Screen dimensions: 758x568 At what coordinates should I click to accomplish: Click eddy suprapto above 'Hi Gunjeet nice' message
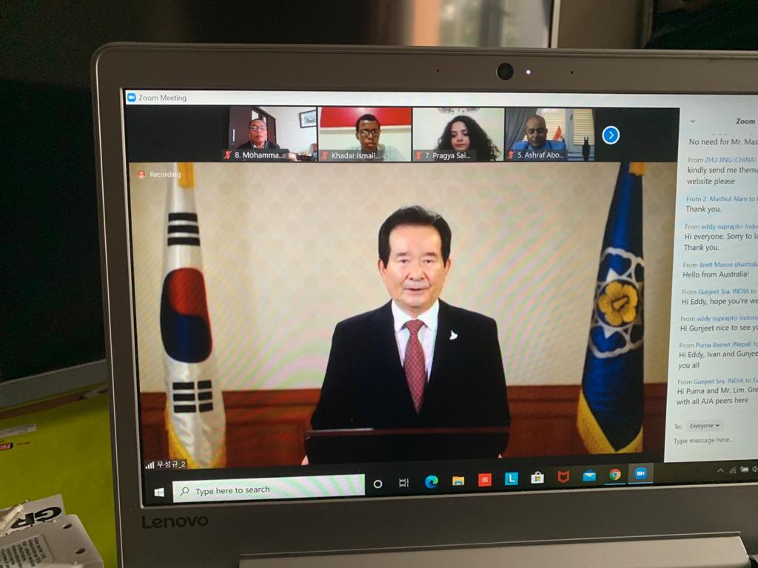(717, 319)
